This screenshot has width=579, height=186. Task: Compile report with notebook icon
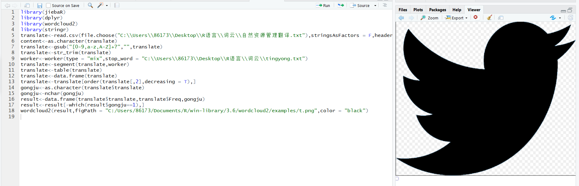(x=117, y=5)
